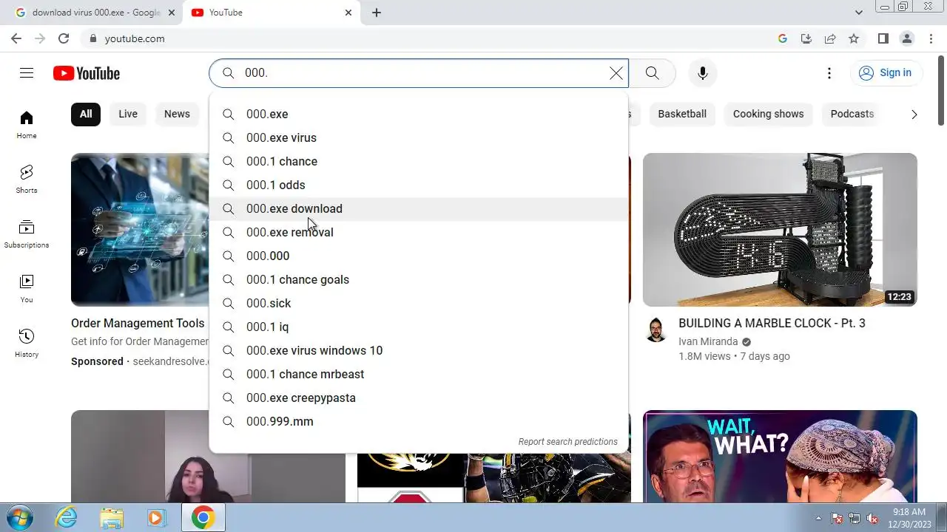Choose suggestion '000.exe virus windows 10'
The image size is (947, 532).
[x=419, y=350]
